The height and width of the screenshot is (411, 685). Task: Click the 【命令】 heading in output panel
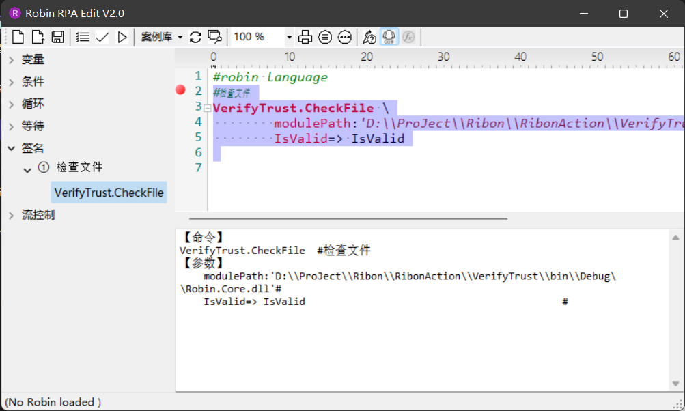(204, 238)
